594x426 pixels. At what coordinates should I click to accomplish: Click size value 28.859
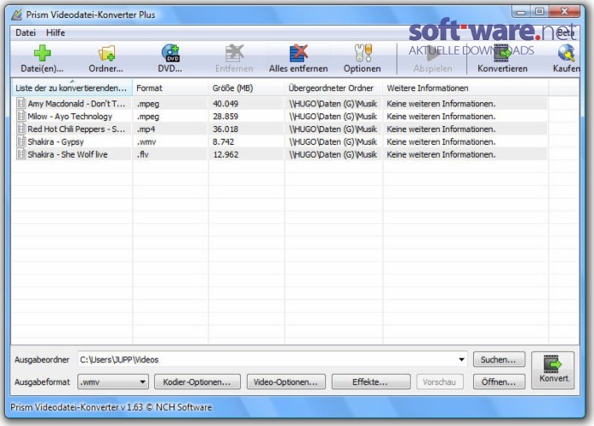pos(226,117)
